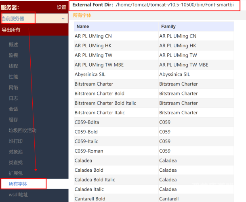Image resolution: width=246 pixels, height=202 pixels.
Task: Open the 当前服务器 server dropdown
Action: point(34,19)
